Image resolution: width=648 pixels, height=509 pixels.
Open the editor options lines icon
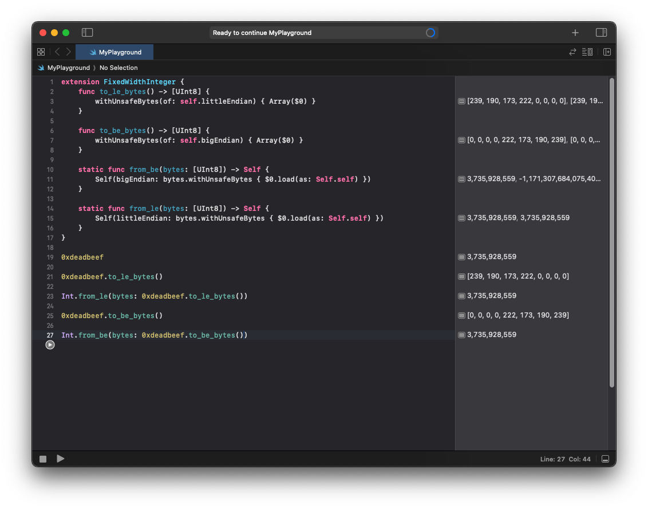coord(587,52)
